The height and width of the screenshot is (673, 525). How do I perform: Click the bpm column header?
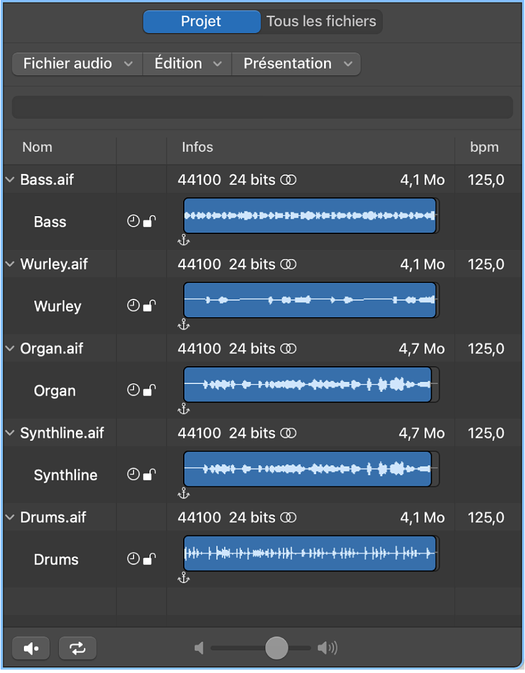(x=485, y=147)
